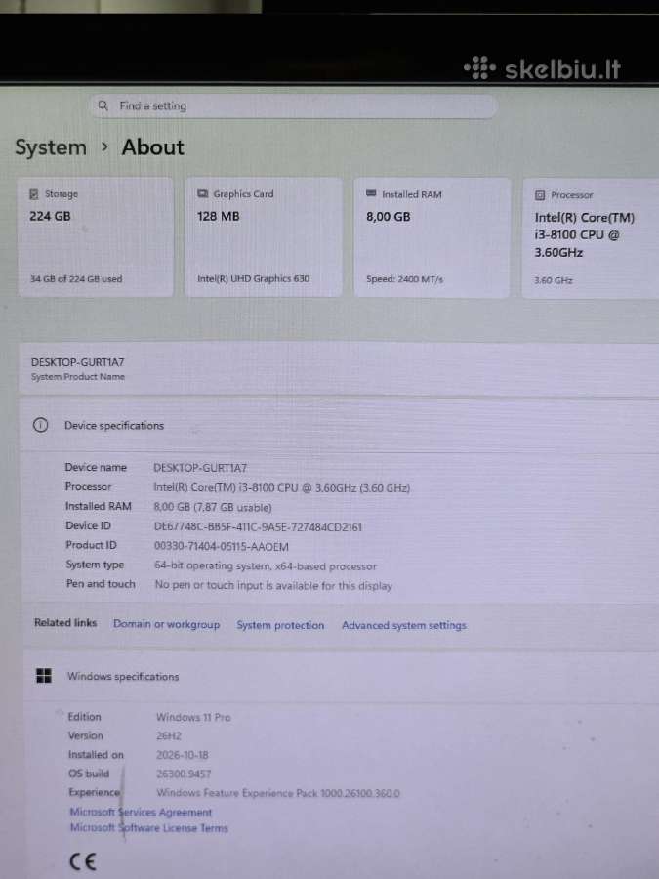Image resolution: width=659 pixels, height=879 pixels.
Task: Select the Edition value Windows 11 Pro
Action: pos(193,717)
